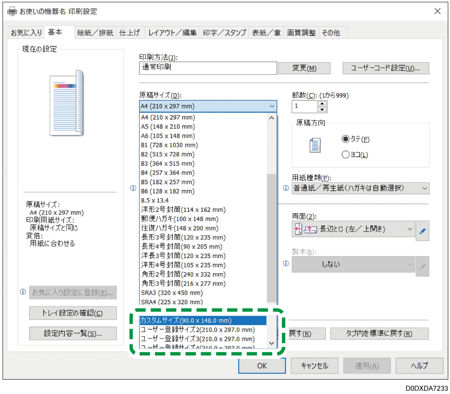Open the 印字／スタンプ tab

(224, 33)
